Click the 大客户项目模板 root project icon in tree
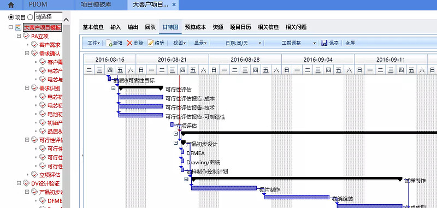Image resolution: width=437 pixels, height=208 pixels. click(x=19, y=27)
